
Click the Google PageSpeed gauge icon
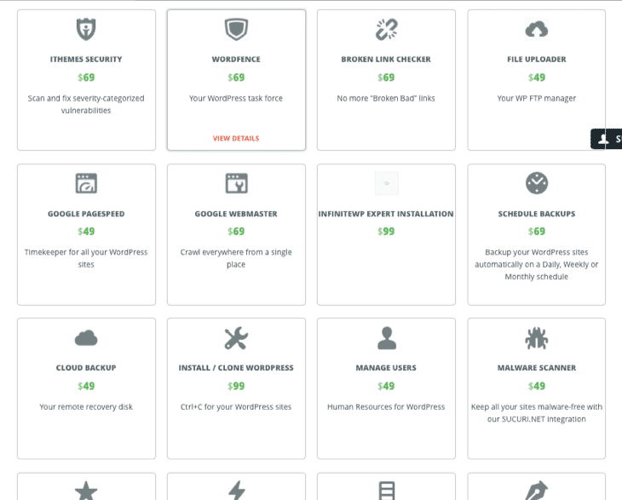(x=86, y=183)
